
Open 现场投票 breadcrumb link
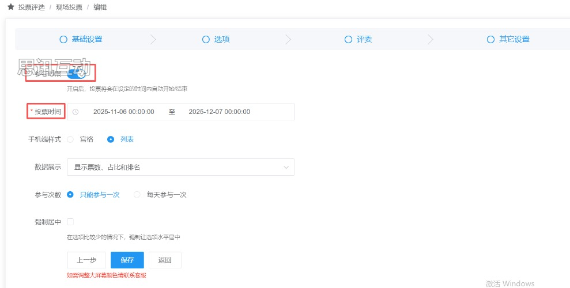(69, 7)
